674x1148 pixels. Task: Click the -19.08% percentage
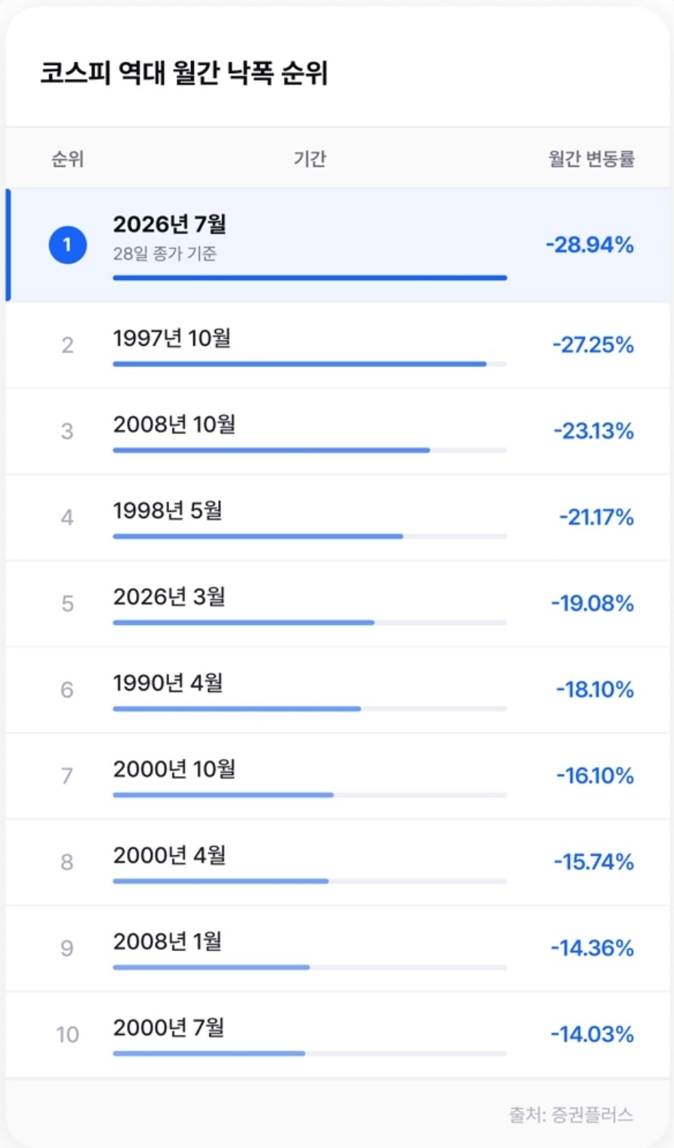(x=592, y=603)
